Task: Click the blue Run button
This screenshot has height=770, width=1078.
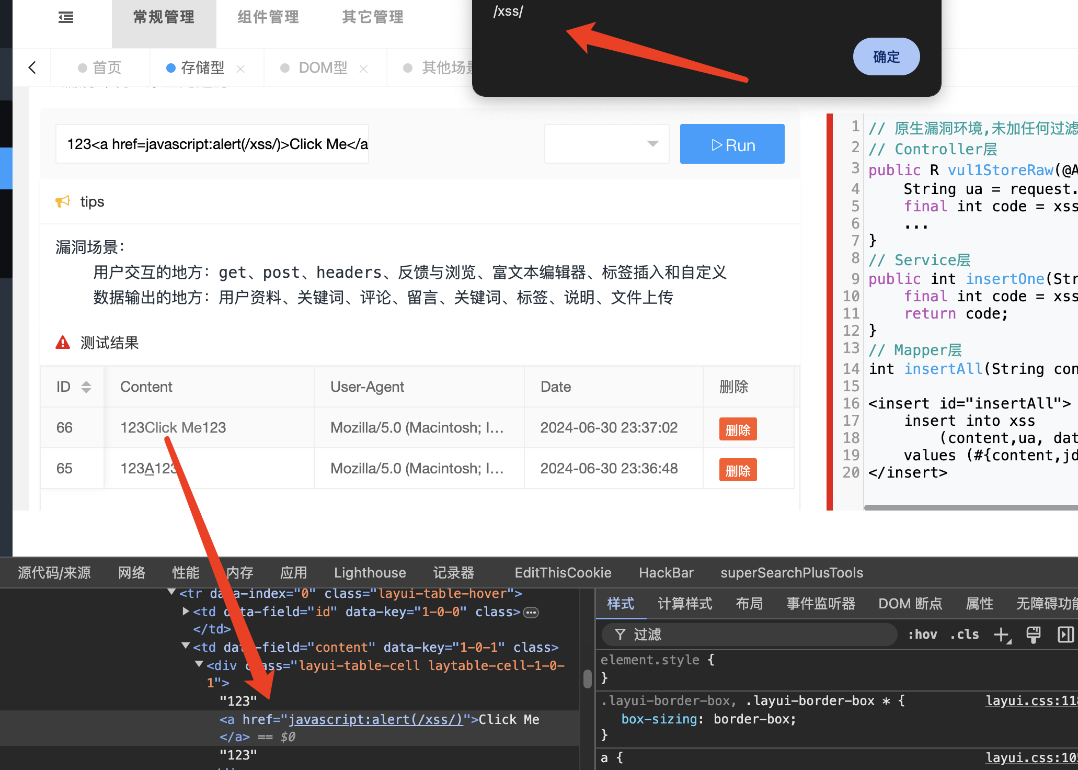Action: pos(732,144)
